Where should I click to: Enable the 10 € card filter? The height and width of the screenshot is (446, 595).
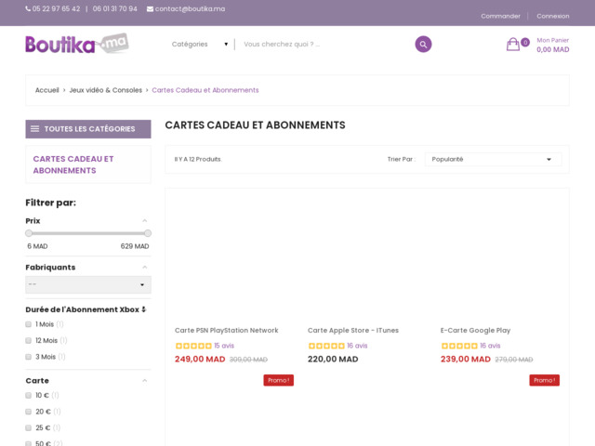click(x=29, y=396)
